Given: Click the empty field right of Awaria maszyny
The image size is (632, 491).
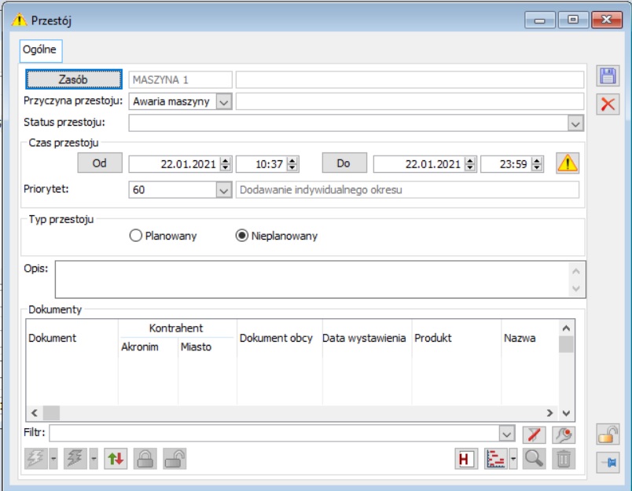Looking at the screenshot, I should coord(410,101).
